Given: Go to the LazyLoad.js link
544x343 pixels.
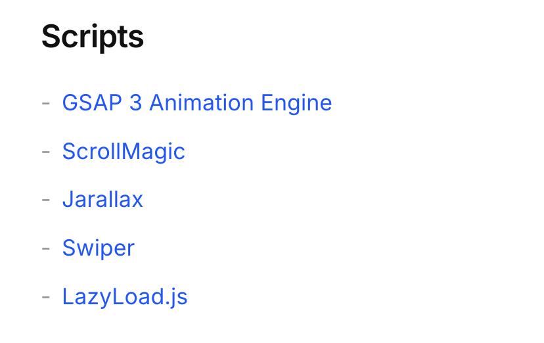Looking at the screenshot, I should pos(125,297).
